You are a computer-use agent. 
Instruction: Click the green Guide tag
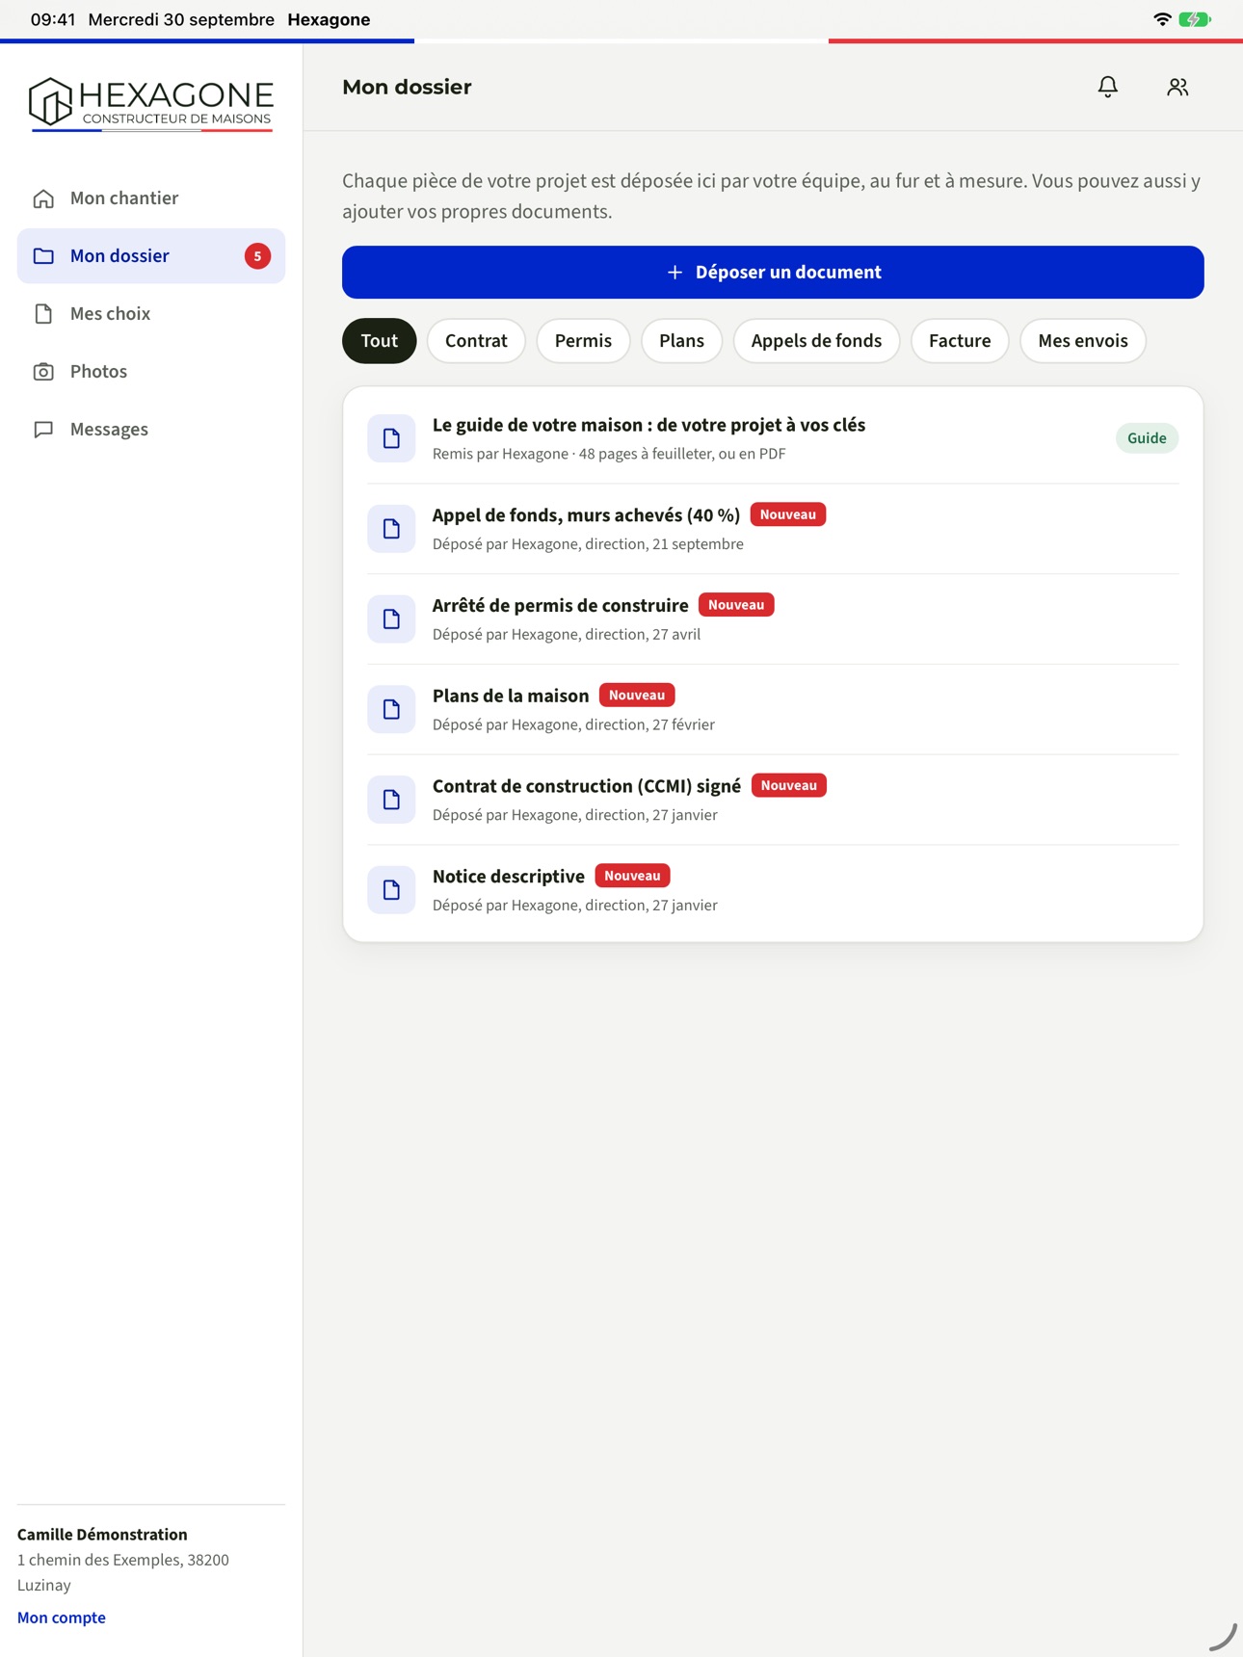click(x=1147, y=438)
